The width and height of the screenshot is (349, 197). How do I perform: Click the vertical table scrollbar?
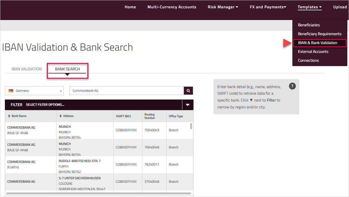click(191, 126)
